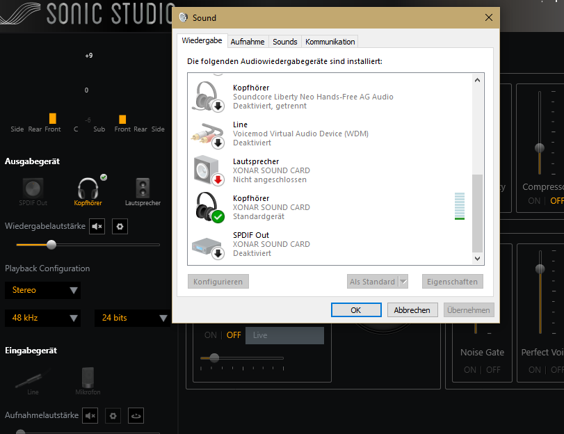564x434 pixels.
Task: Turn the Compressor OFF
Action: tap(557, 201)
